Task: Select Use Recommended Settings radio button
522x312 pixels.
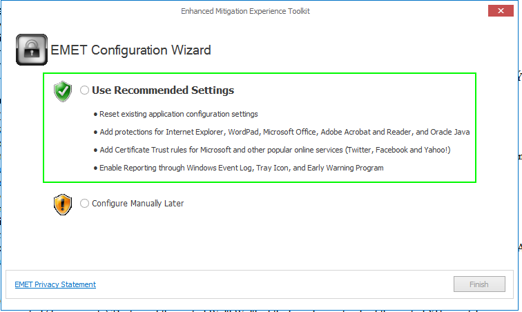Action: click(84, 90)
